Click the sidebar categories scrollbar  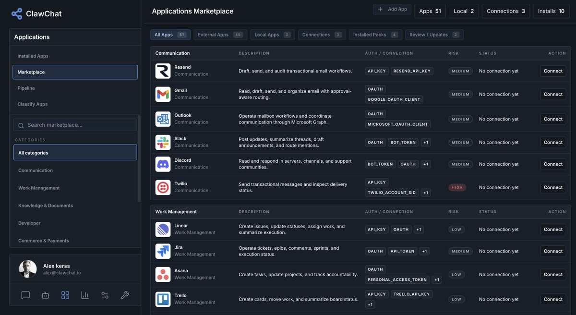[139, 158]
